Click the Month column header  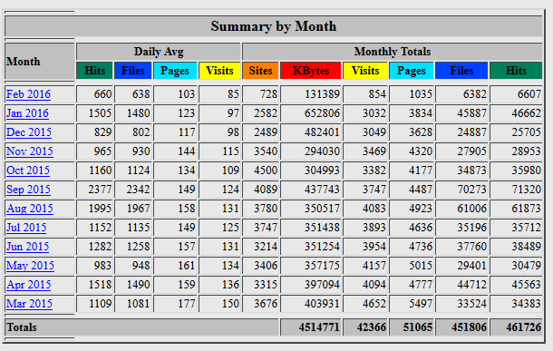coord(40,62)
